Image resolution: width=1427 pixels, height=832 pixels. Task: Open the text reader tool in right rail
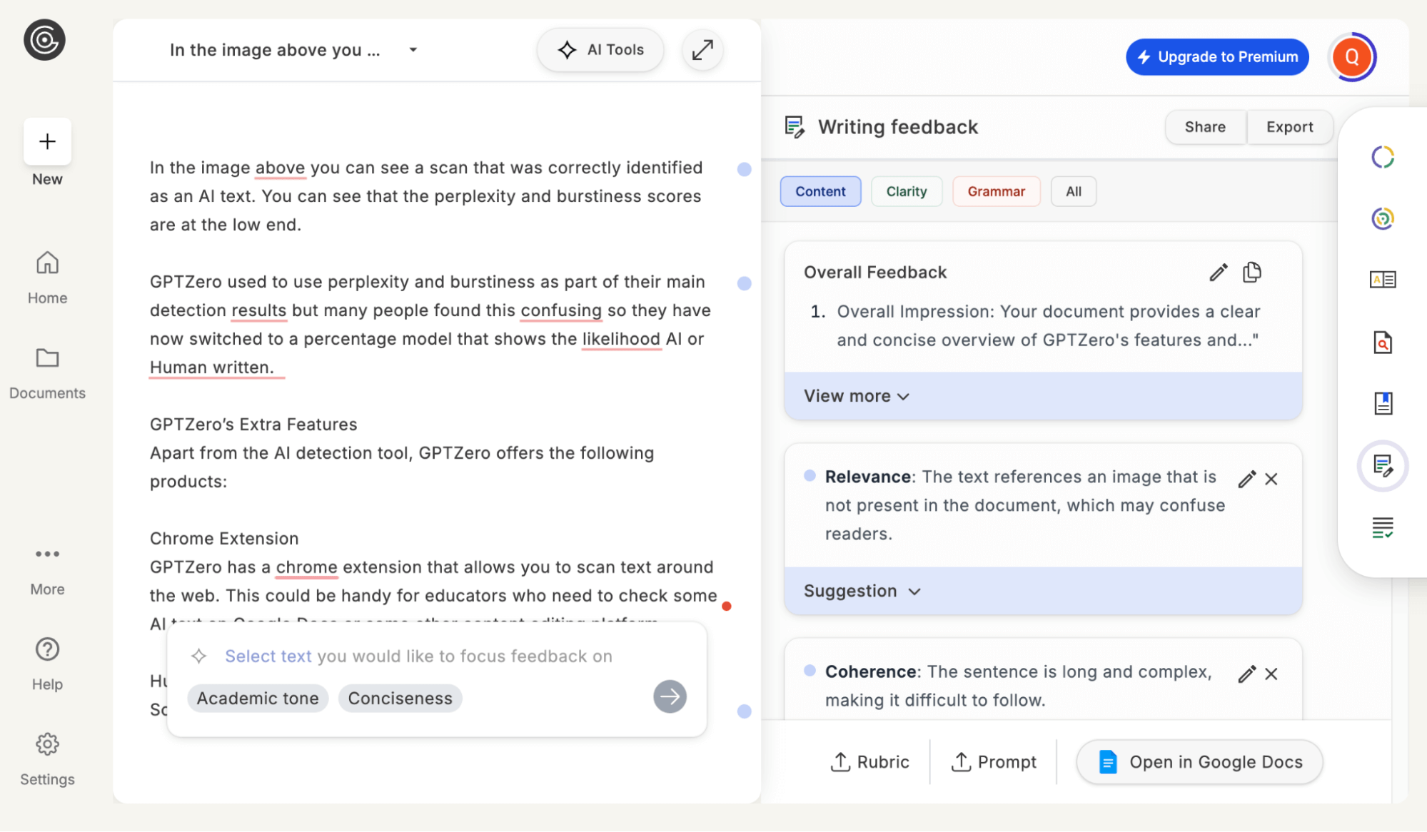point(1383,280)
